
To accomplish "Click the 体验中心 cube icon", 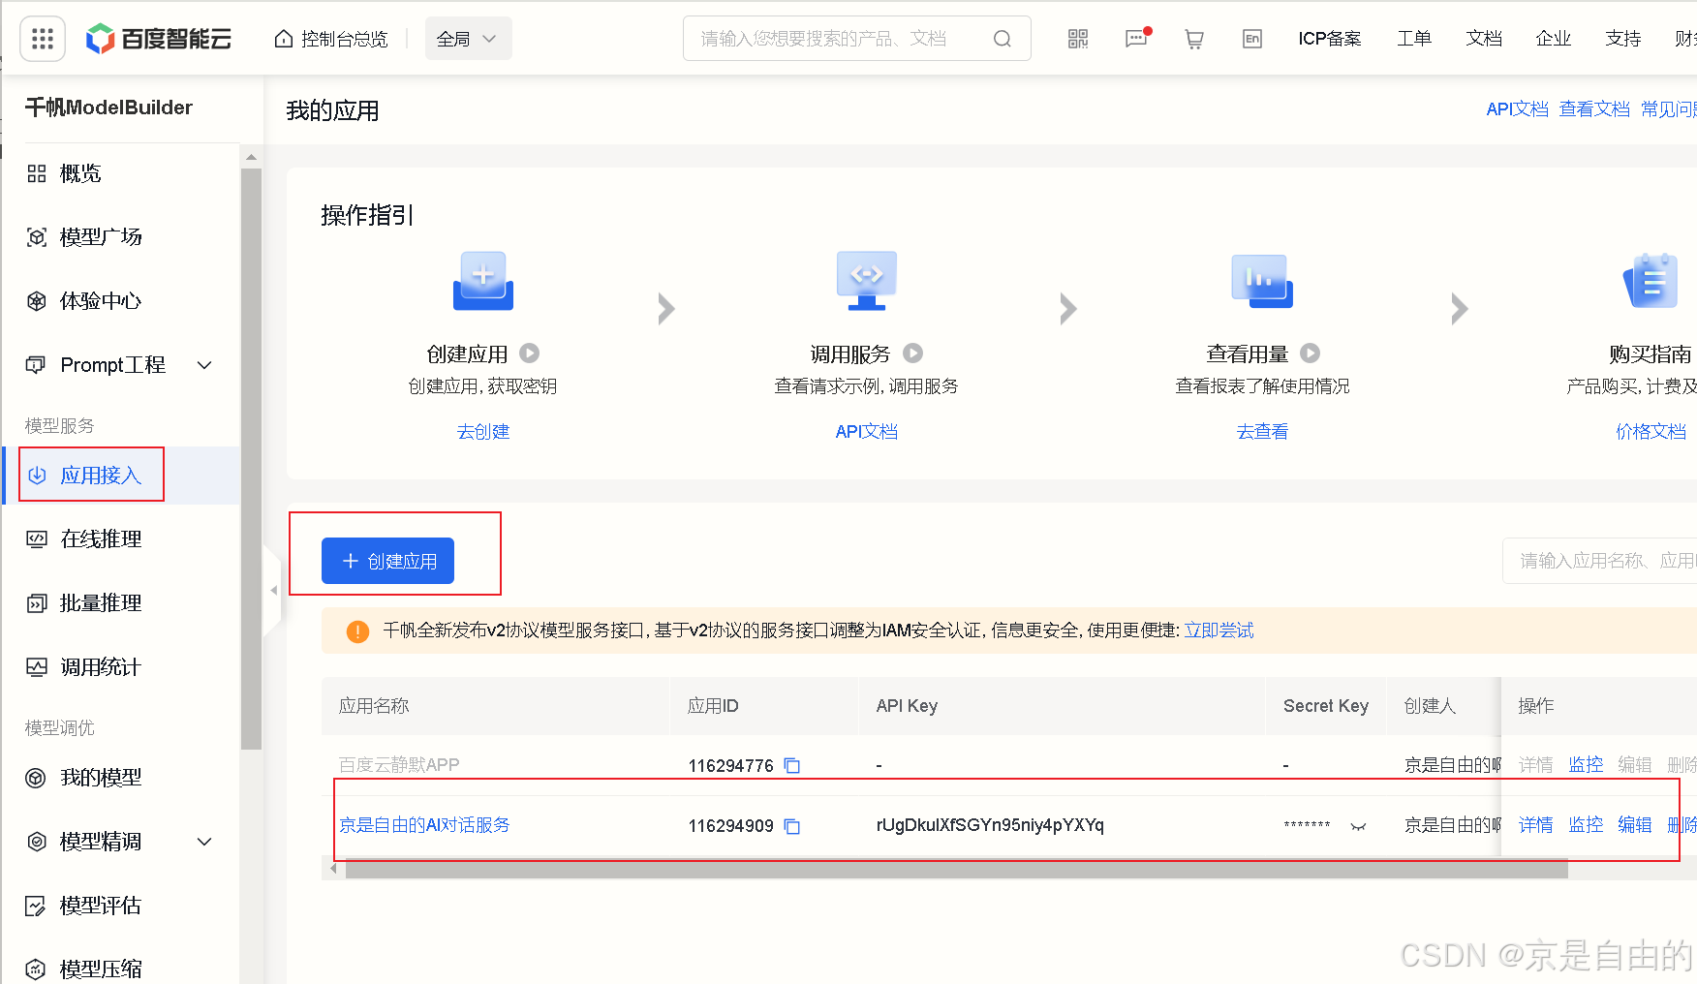I will point(37,301).
